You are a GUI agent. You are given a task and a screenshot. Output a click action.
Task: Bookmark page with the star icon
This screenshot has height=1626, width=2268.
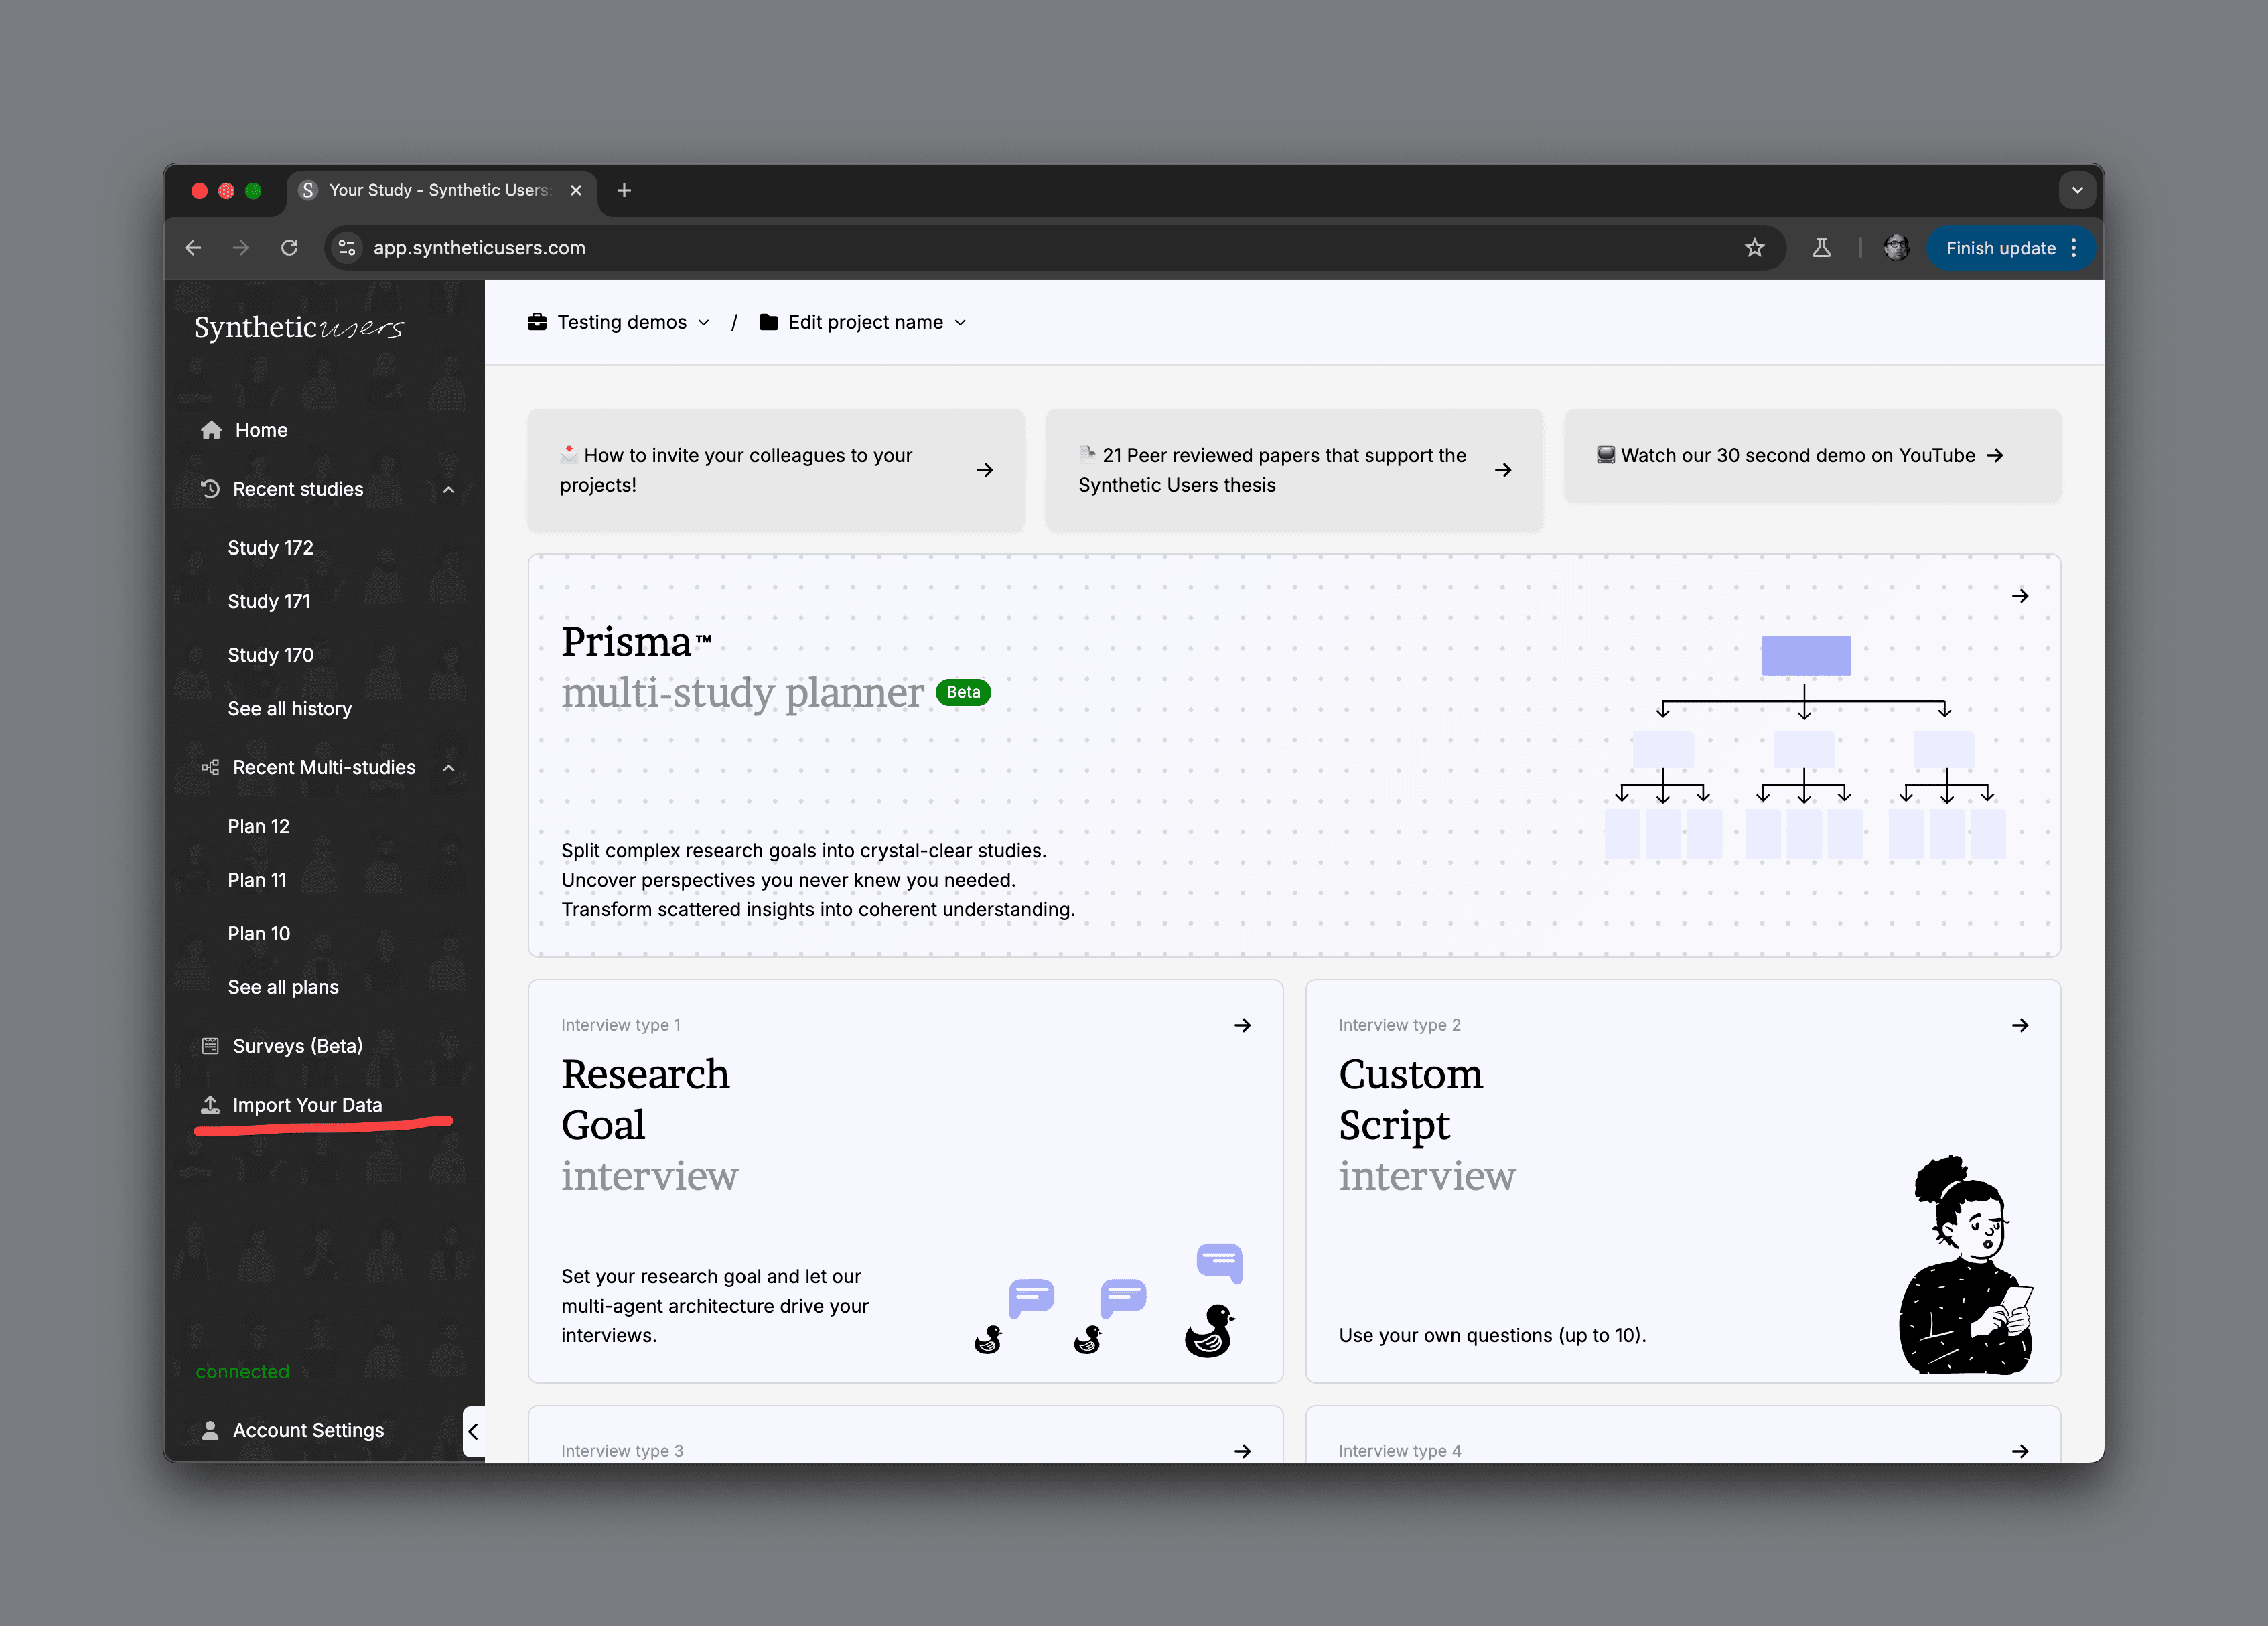pyautogui.click(x=1754, y=248)
